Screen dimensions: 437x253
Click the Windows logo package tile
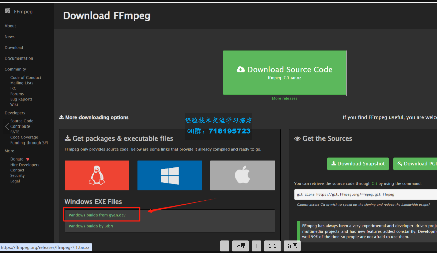click(x=170, y=175)
